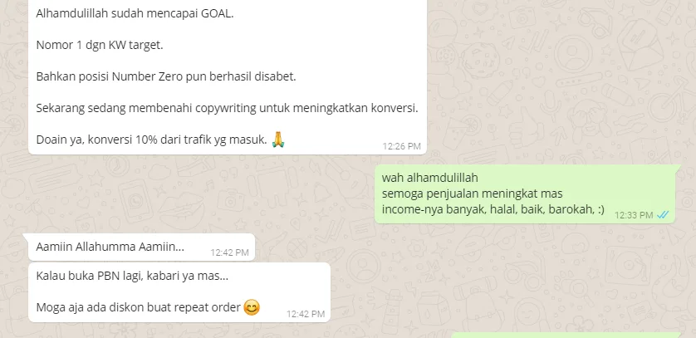The width and height of the screenshot is (696, 338).
Task: Click the 'Alhamdulillah sudah mencapai GOAL' line
Action: coord(135,14)
